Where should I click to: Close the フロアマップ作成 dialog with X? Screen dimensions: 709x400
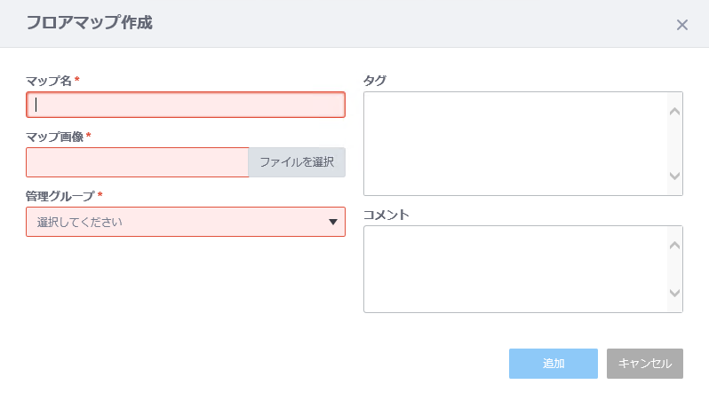(681, 25)
